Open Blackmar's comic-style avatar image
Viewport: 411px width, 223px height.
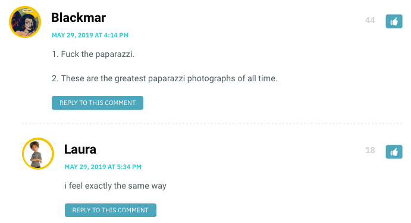25,22
